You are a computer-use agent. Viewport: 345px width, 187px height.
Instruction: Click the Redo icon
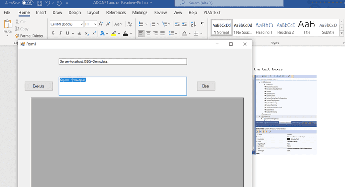point(59,3)
